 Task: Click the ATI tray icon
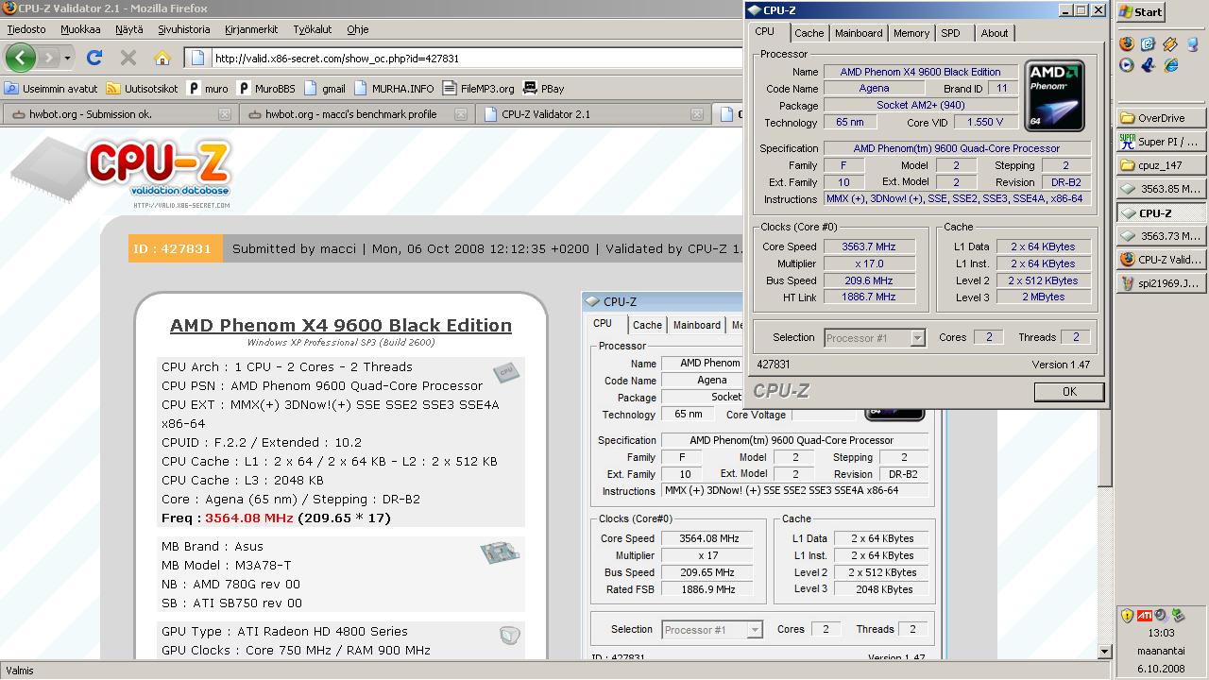point(1144,615)
